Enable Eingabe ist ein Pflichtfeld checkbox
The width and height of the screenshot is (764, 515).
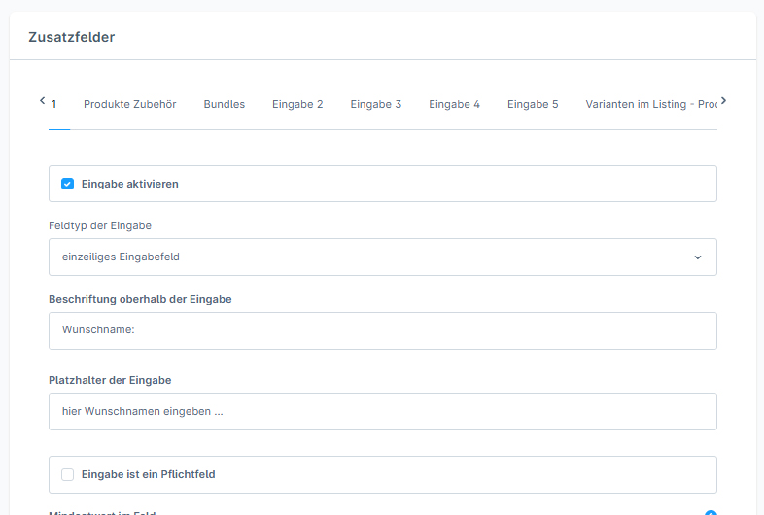click(x=68, y=475)
